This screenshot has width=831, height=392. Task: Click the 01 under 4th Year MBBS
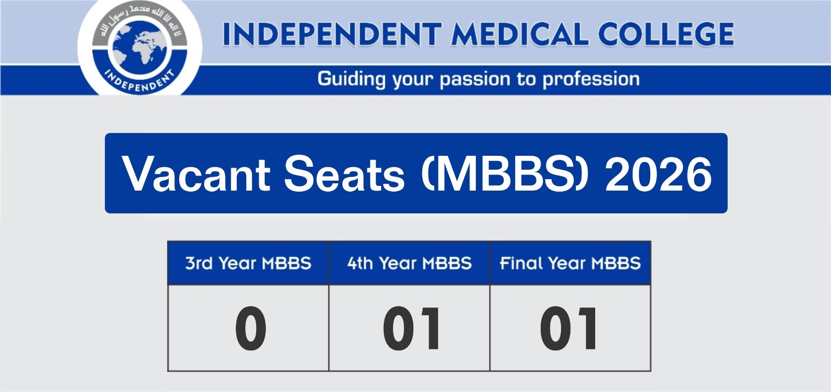(x=411, y=328)
